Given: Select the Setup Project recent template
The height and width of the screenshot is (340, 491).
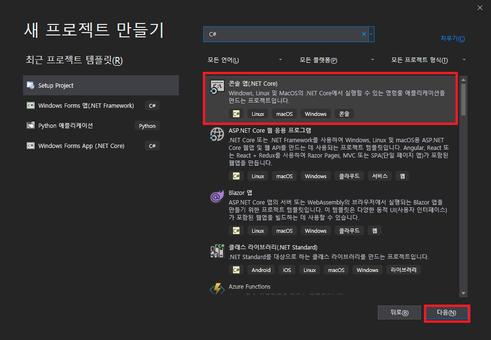Looking at the screenshot, I should [101, 85].
